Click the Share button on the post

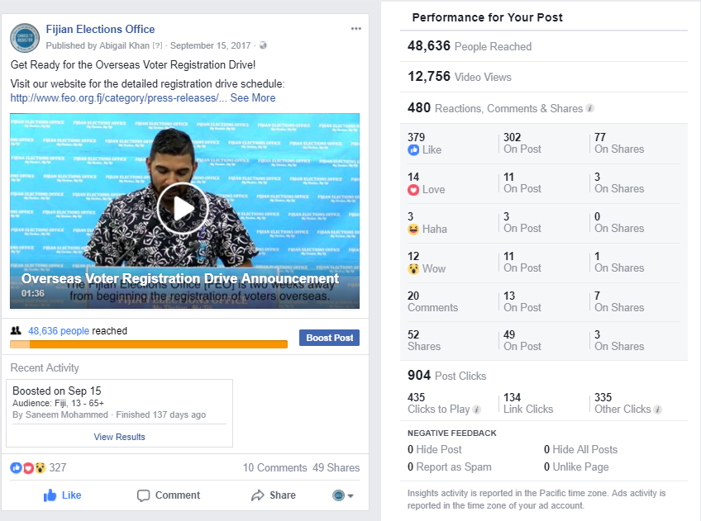click(274, 495)
